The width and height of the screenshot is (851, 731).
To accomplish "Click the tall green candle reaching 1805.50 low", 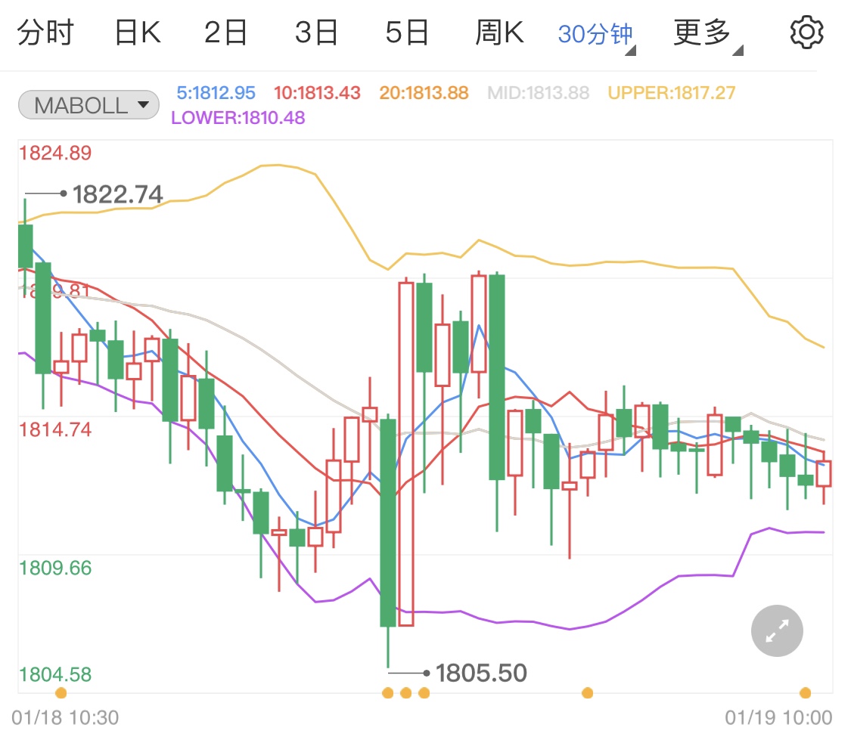I will click(388, 523).
